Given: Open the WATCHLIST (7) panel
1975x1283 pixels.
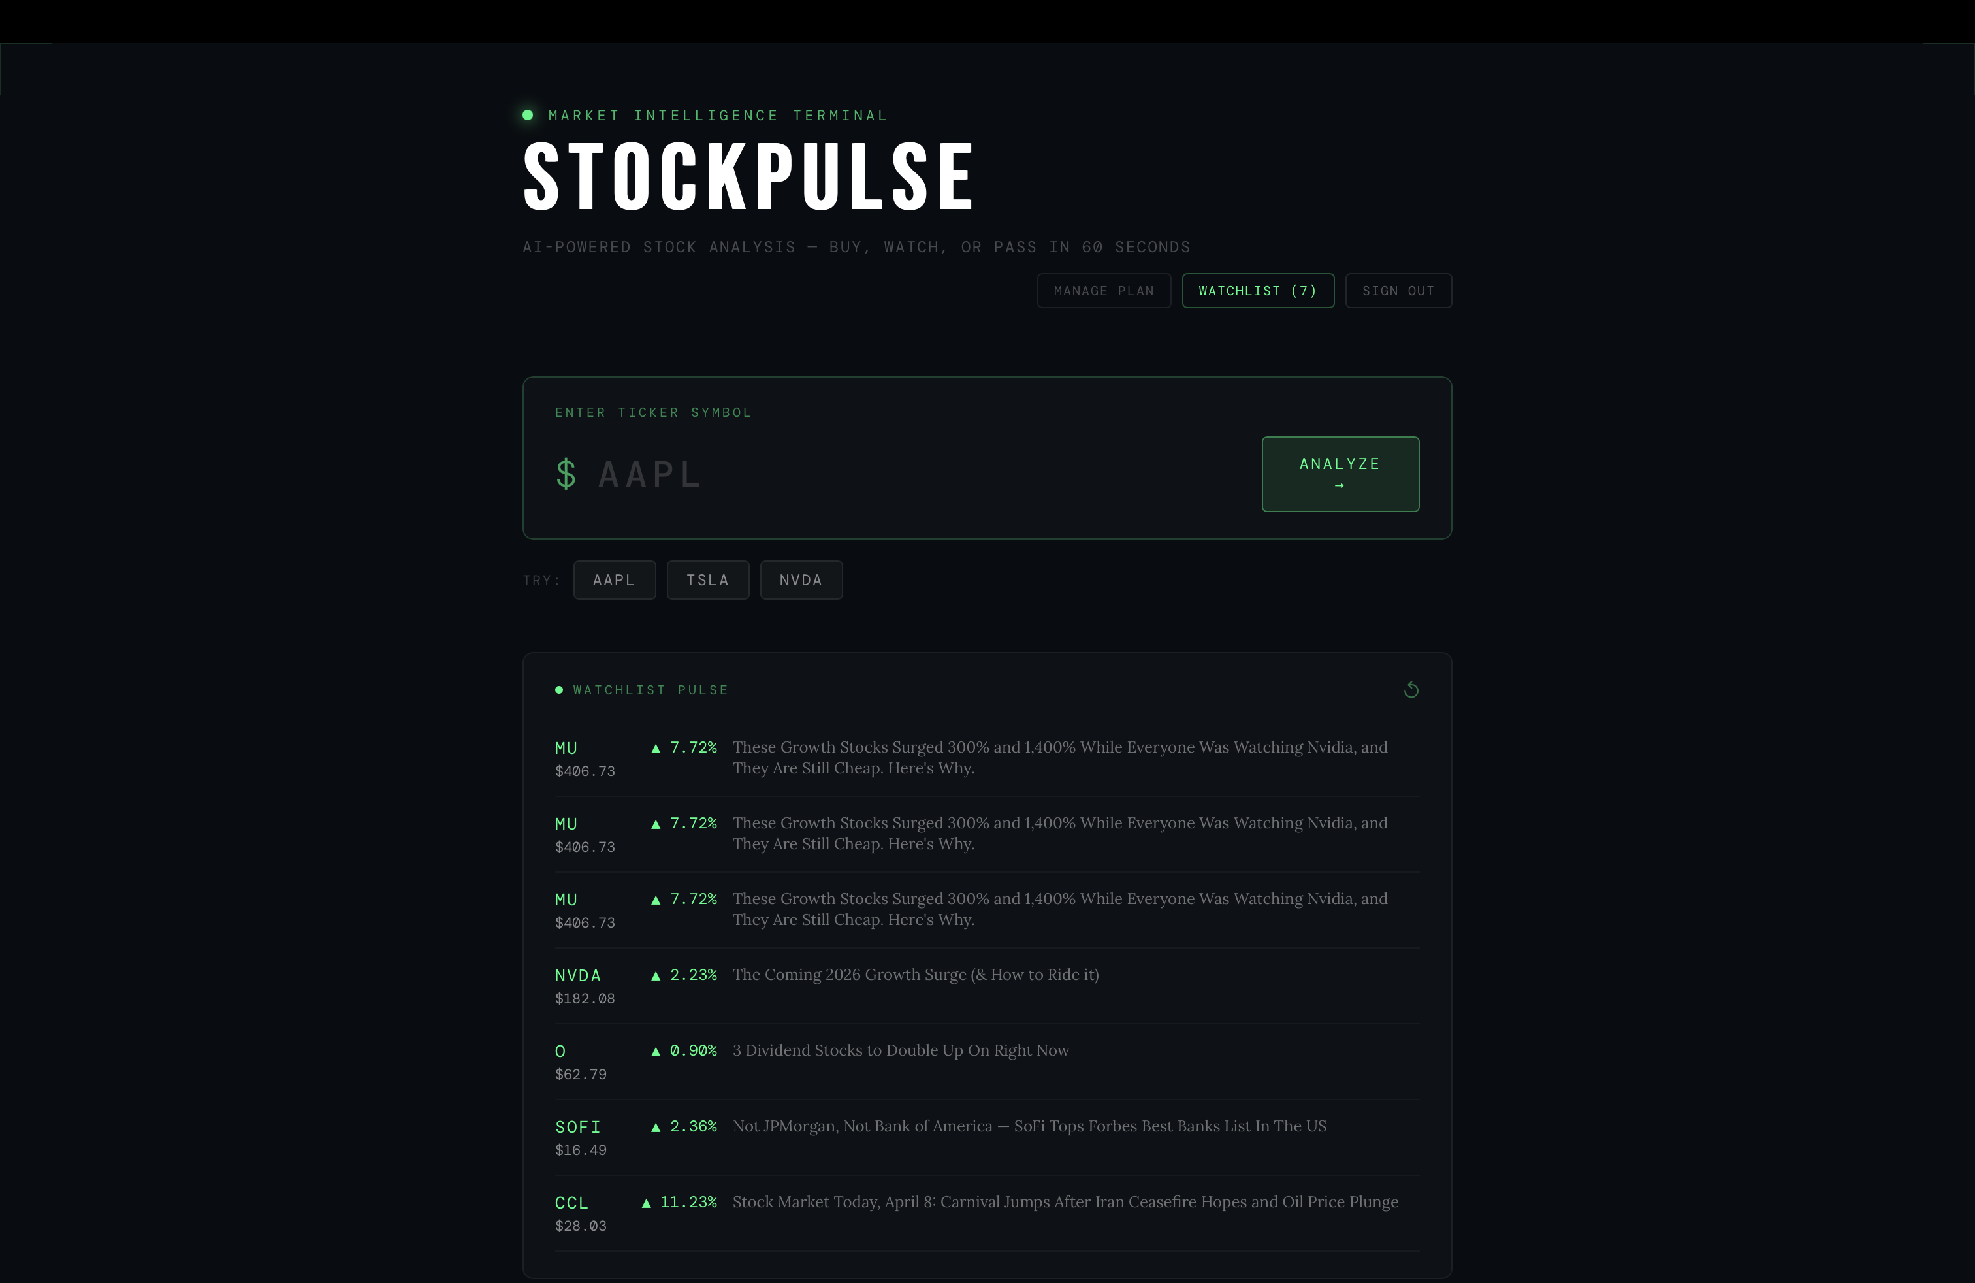Looking at the screenshot, I should [1257, 291].
